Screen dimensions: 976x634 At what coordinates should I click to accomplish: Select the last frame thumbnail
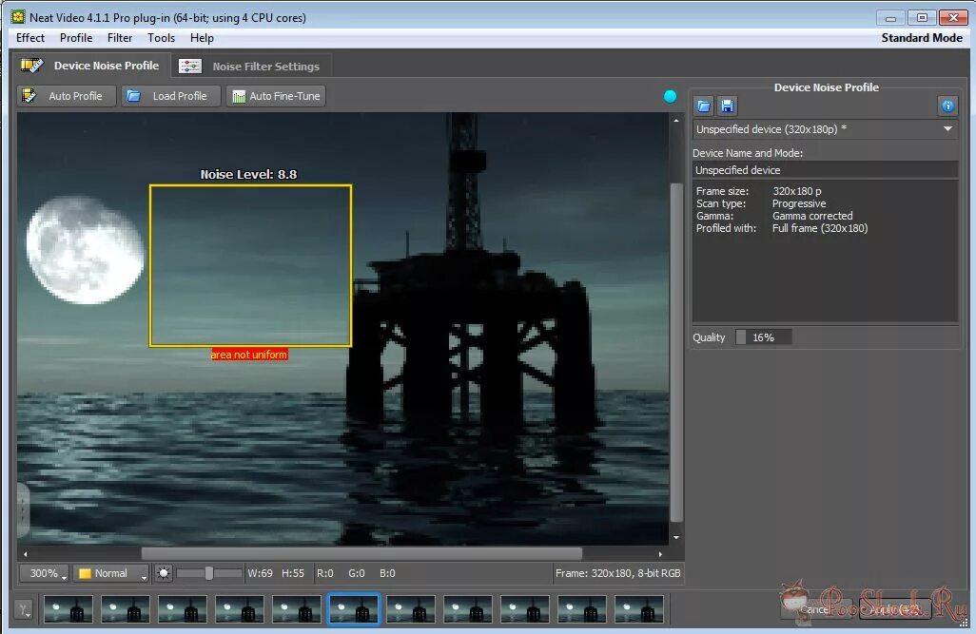(638, 609)
